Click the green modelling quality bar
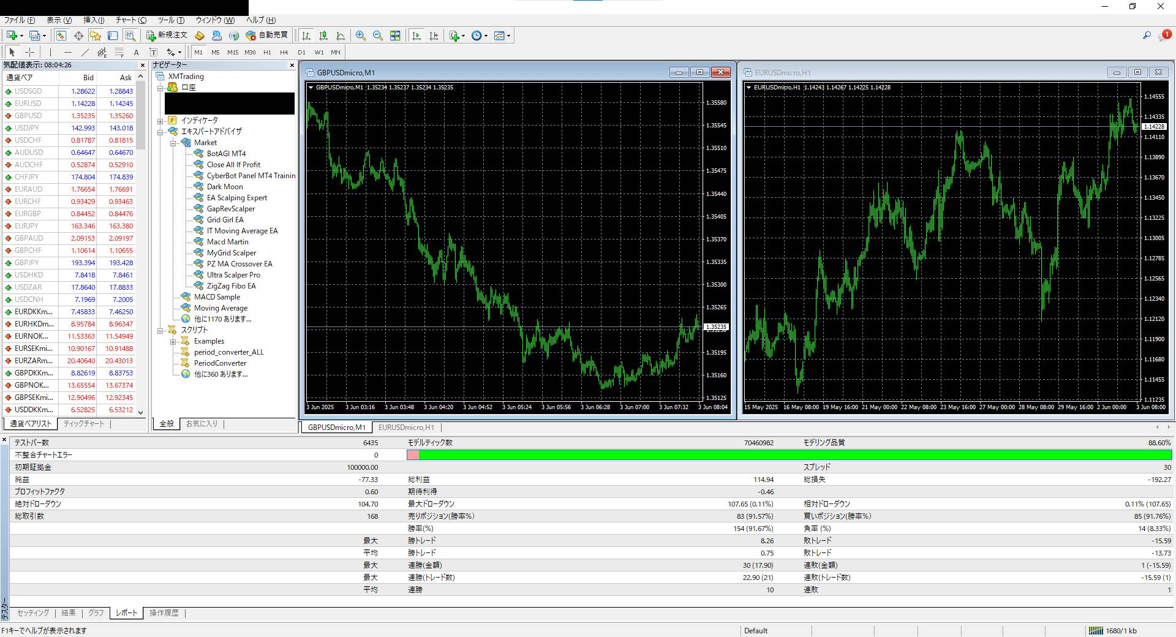Viewport: 1176px width, 637px height. tap(795, 454)
